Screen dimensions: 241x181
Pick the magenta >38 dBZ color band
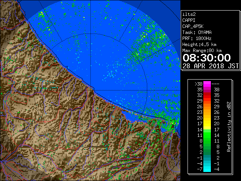[x=207, y=84]
